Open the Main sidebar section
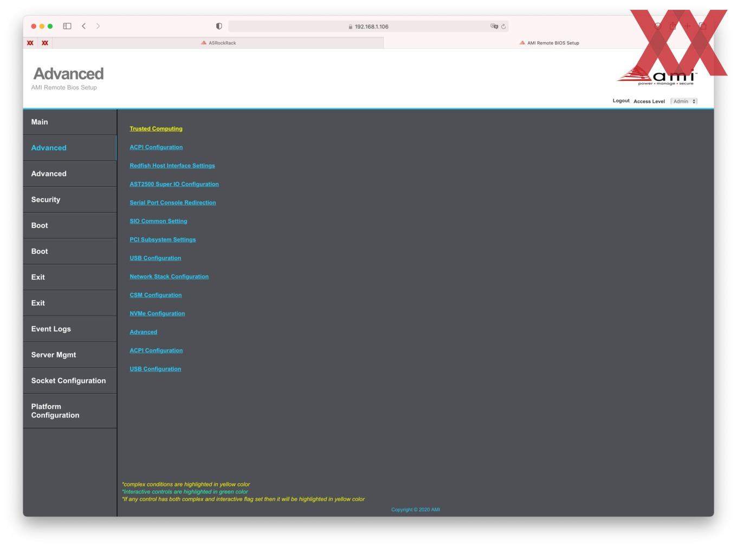 [70, 122]
